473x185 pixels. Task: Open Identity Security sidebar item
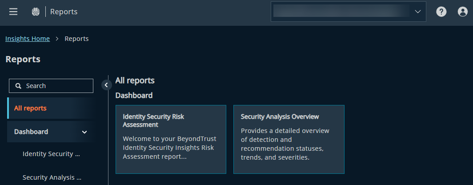pyautogui.click(x=51, y=154)
